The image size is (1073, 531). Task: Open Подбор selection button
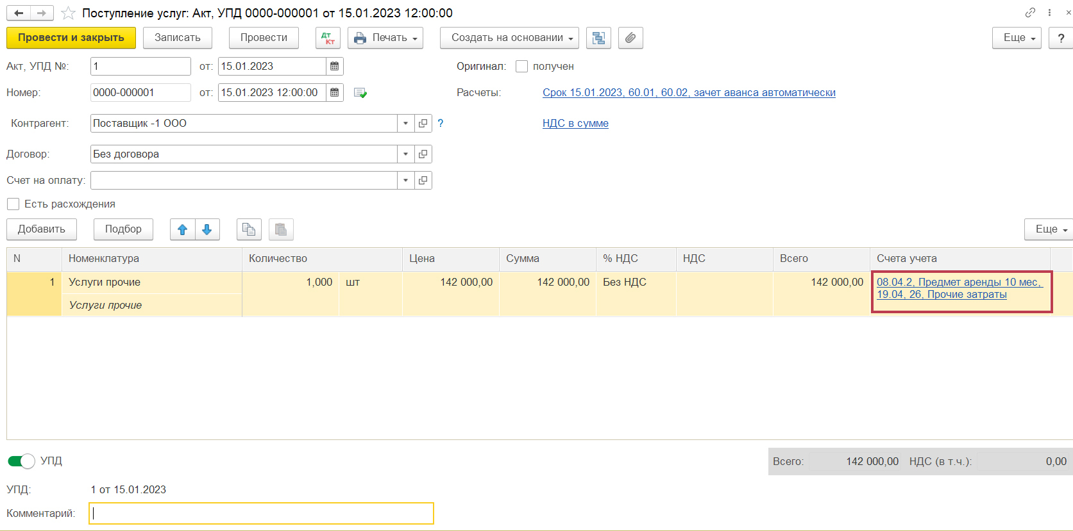click(123, 229)
